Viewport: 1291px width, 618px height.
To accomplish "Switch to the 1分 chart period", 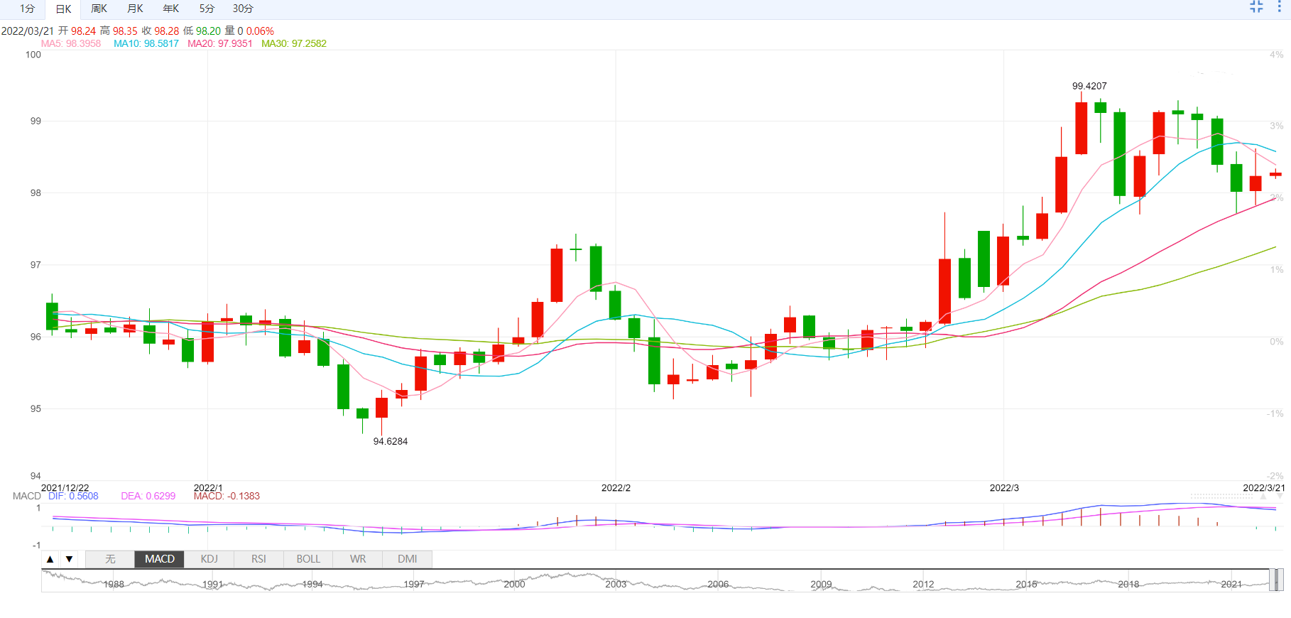I will [27, 9].
